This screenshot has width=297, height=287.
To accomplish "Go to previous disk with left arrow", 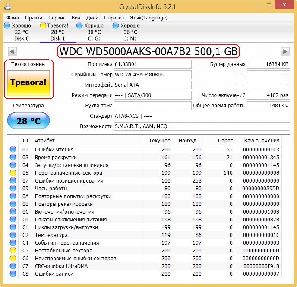I will [x=13, y=51].
